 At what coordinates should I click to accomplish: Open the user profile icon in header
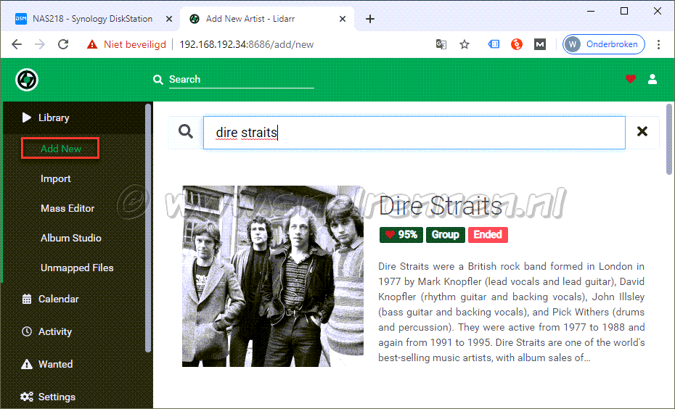pyautogui.click(x=652, y=79)
